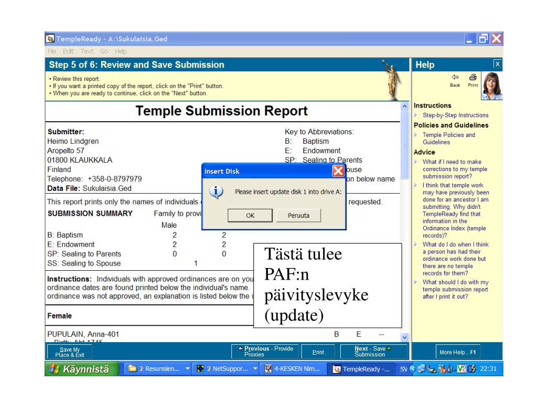
Task: Click the Print icon in the Help panel
Action: tap(472, 78)
